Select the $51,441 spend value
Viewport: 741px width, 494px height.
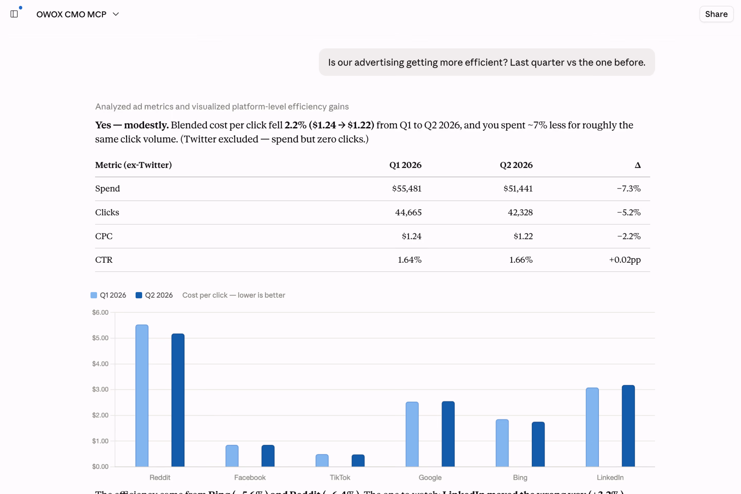(x=518, y=188)
